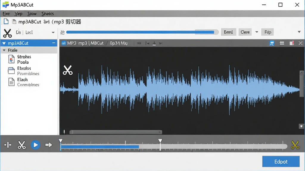Click the small icon left of the progress bar
Screen dimensions: 305x171
click(x=63, y=32)
